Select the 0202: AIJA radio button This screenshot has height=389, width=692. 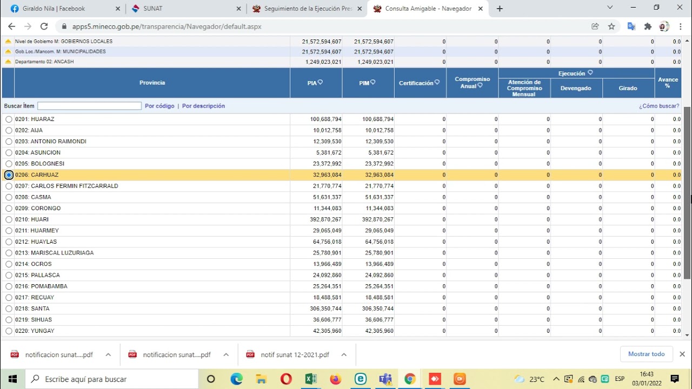(9, 130)
